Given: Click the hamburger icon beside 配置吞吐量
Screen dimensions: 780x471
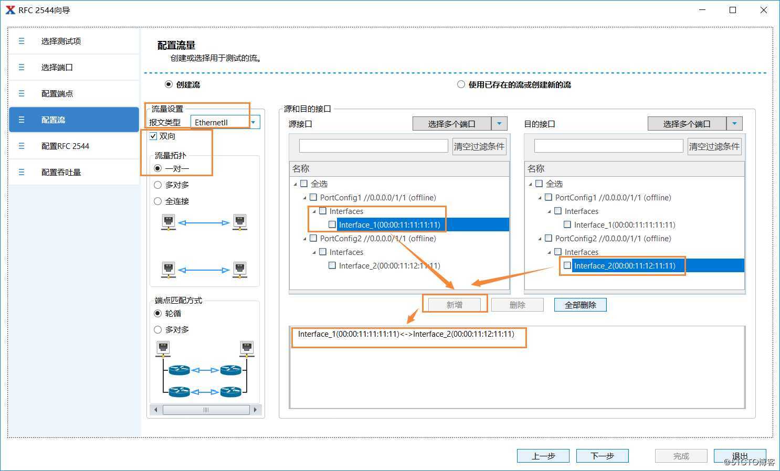Looking at the screenshot, I should click(22, 172).
